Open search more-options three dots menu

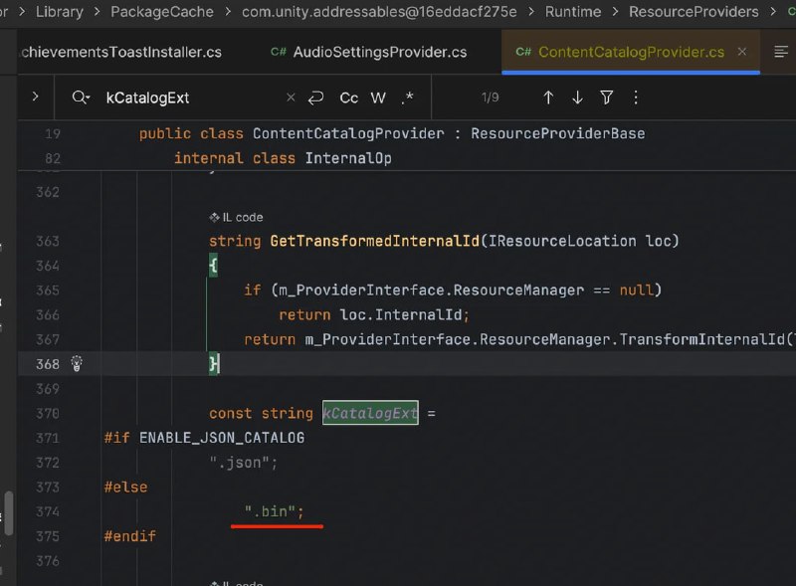pyautogui.click(x=636, y=98)
